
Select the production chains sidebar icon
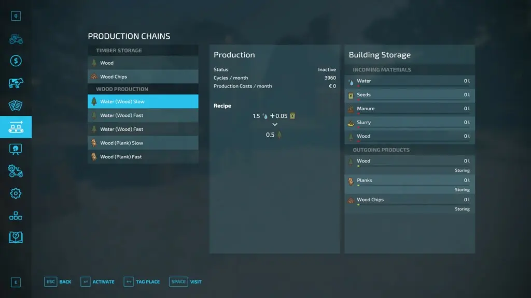(x=16, y=127)
